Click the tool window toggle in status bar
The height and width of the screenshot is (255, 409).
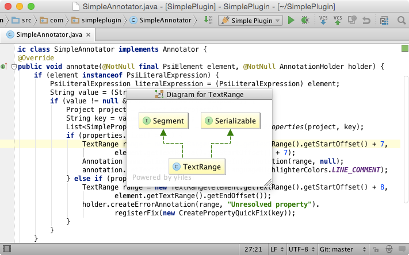coord(7,249)
